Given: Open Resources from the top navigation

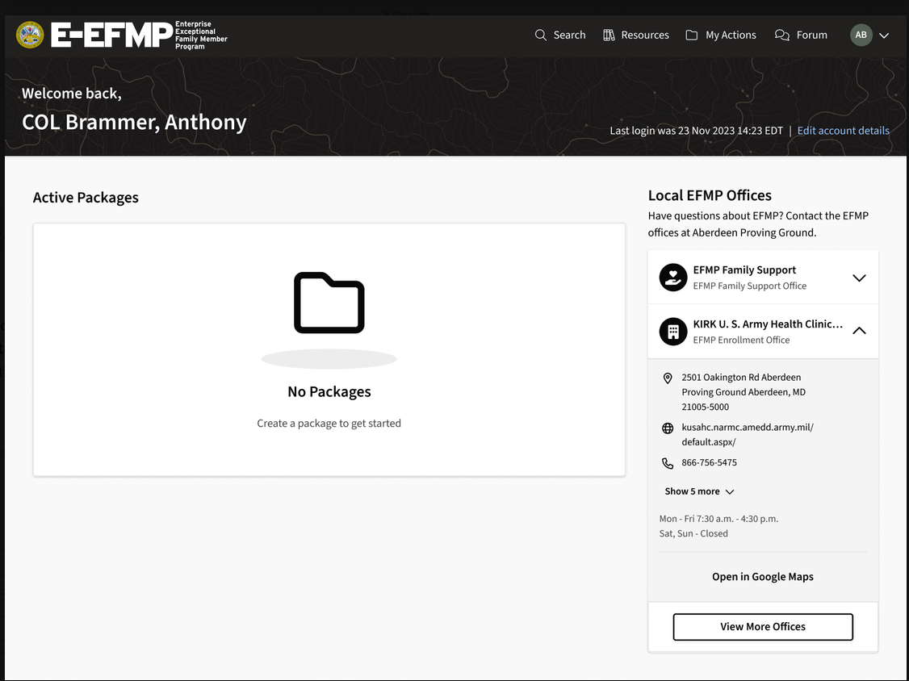Looking at the screenshot, I should coord(636,35).
